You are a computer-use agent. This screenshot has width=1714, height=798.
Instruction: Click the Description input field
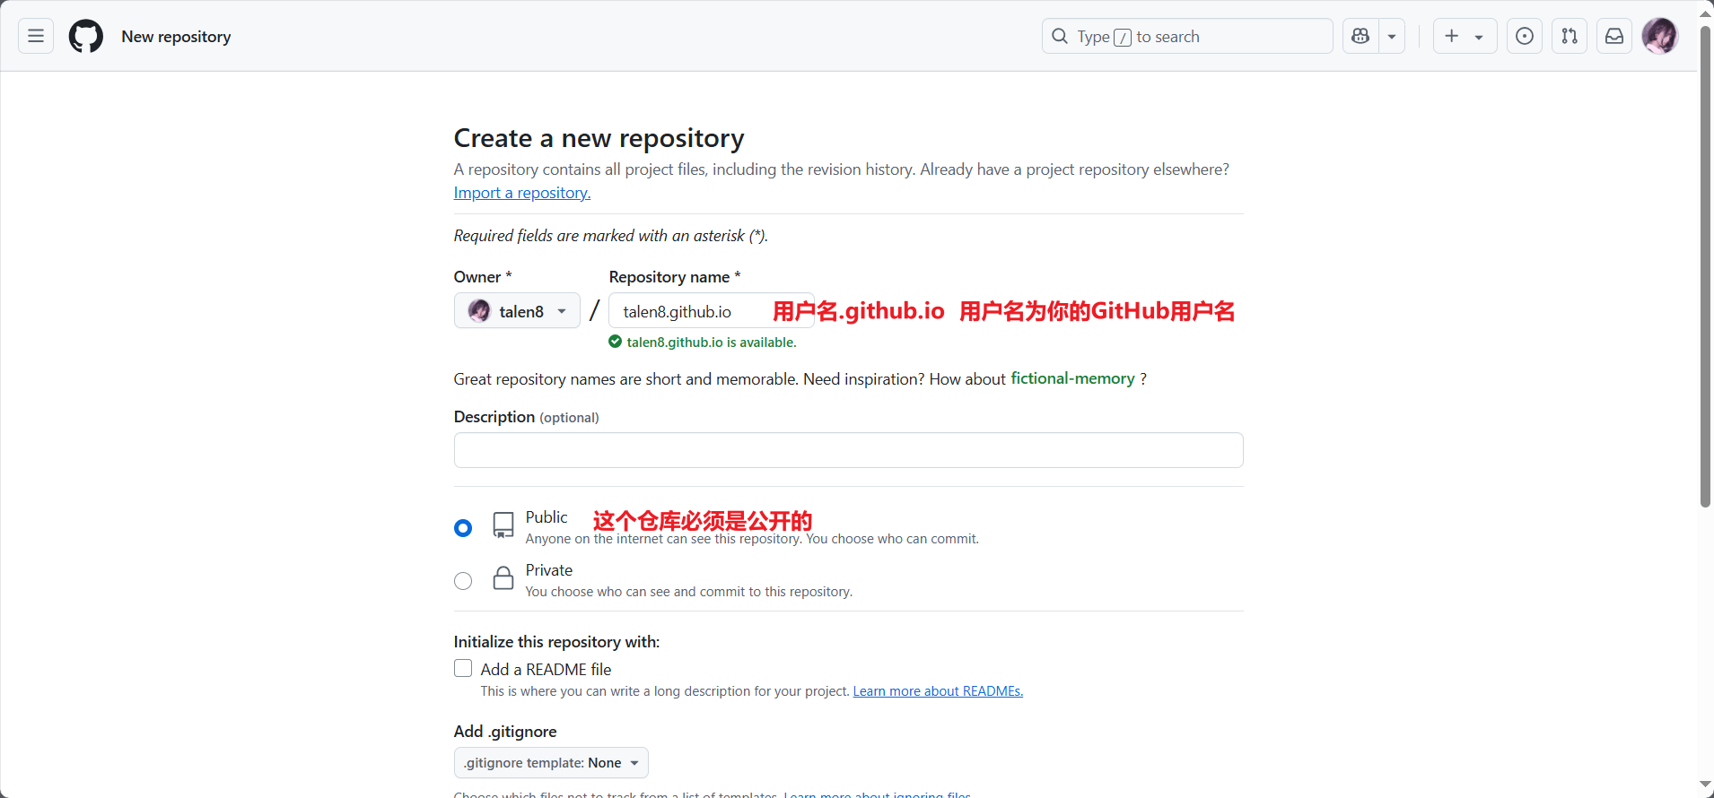point(848,450)
